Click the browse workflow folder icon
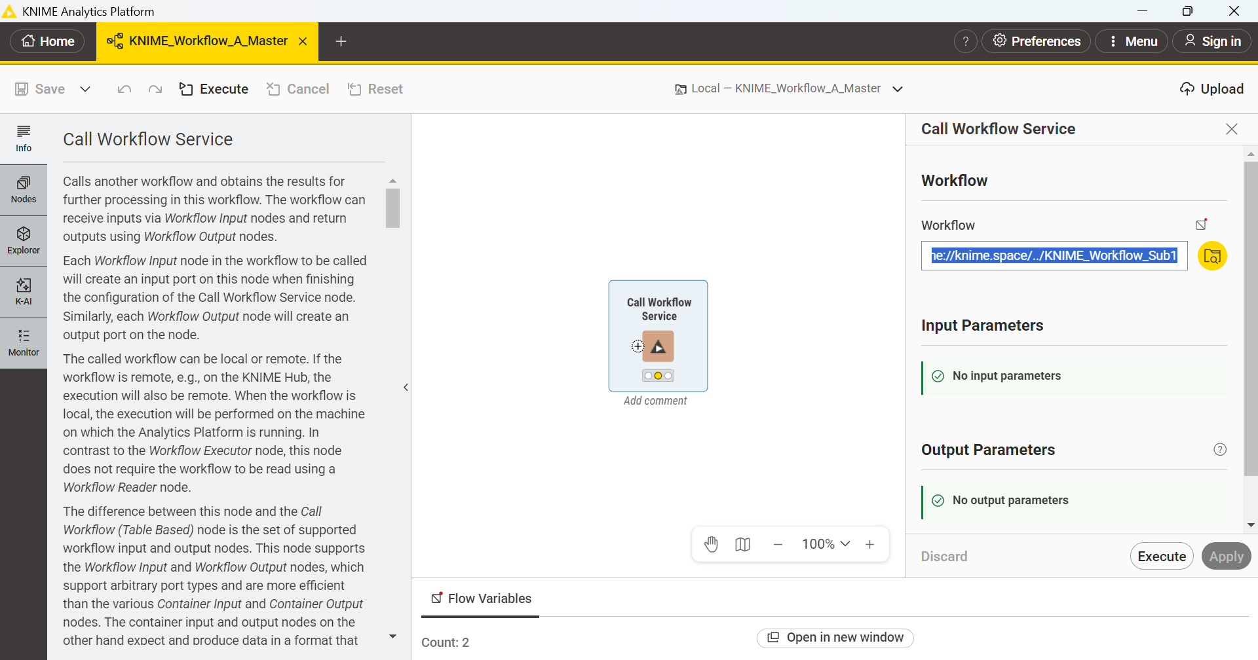Viewport: 1258px width, 660px height. [x=1212, y=256]
